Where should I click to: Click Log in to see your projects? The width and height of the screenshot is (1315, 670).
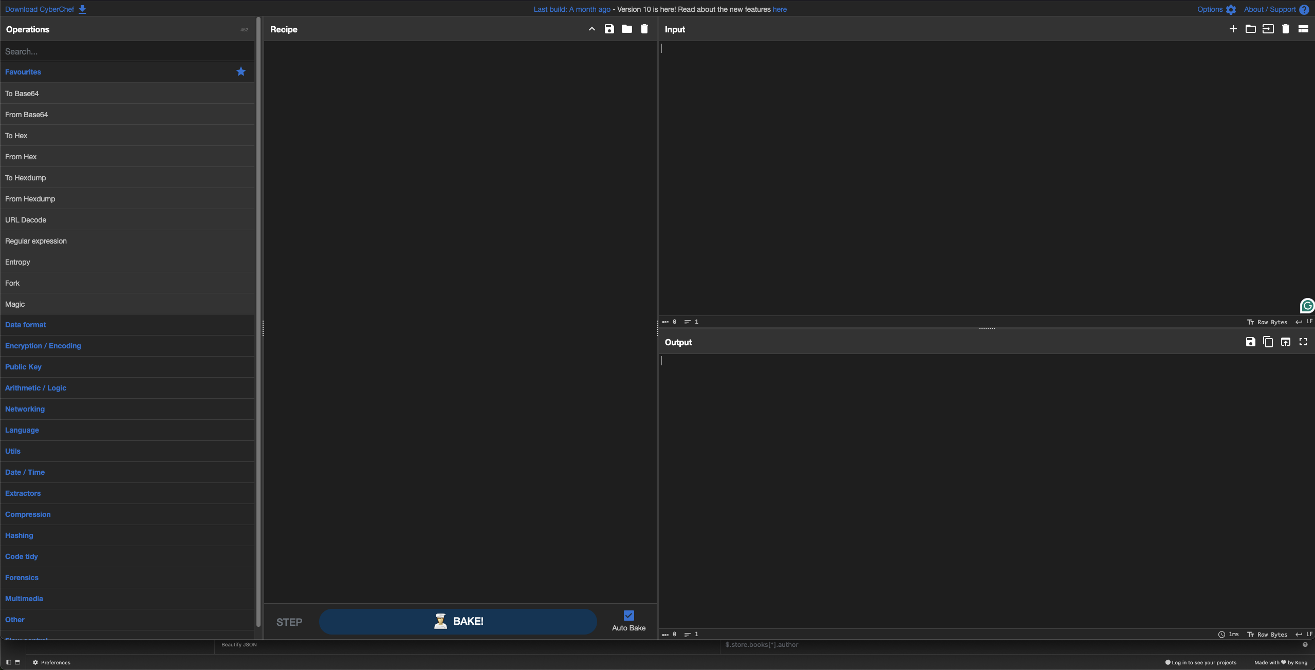point(1200,662)
